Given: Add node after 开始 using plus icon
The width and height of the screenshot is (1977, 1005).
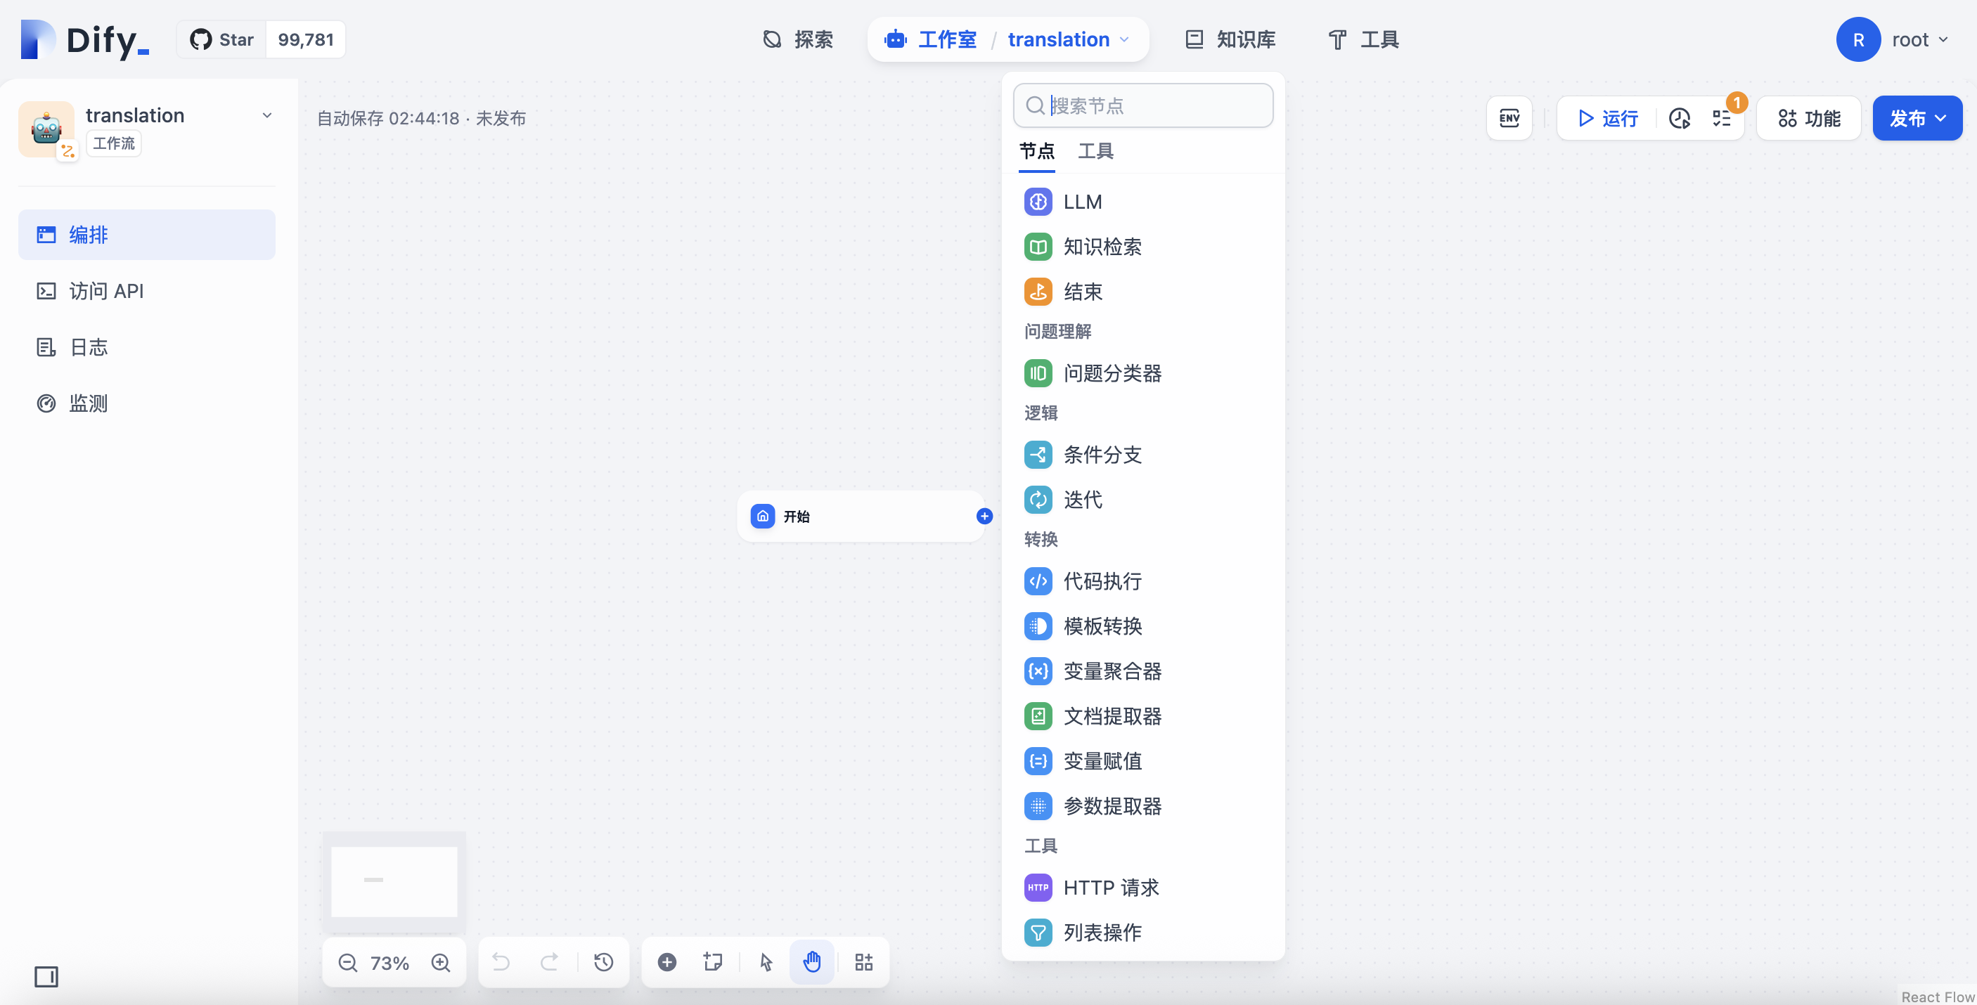Looking at the screenshot, I should point(984,517).
